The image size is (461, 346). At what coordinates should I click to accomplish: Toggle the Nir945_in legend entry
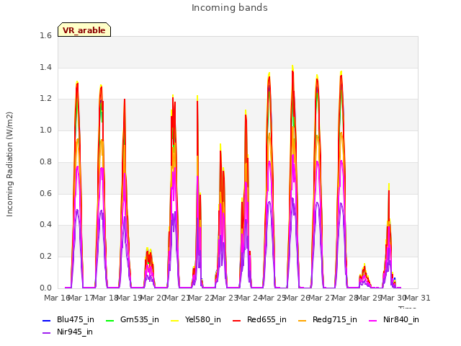(68, 332)
